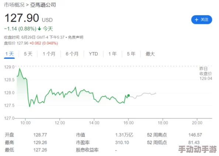Open the 1 个月 range tab
Image resolution: width=219 pixels, height=156 pixels.
tap(49, 54)
